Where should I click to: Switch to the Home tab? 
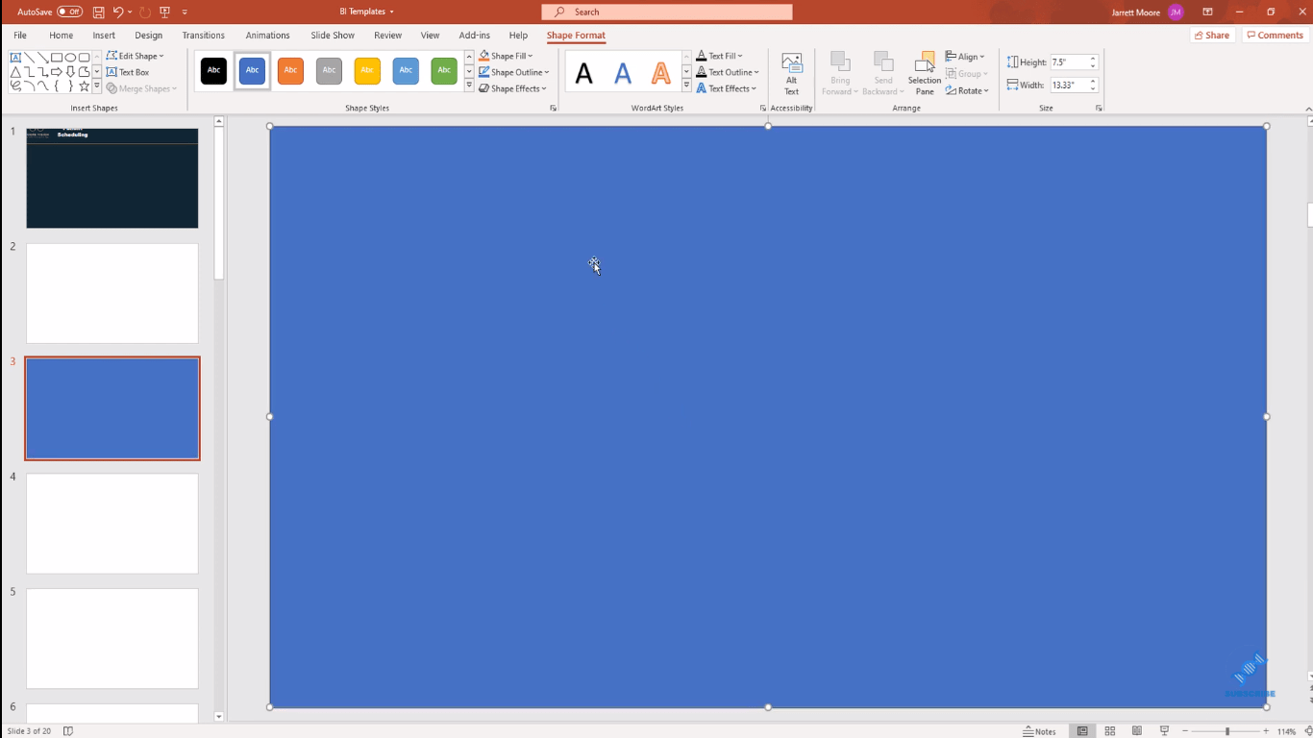tap(62, 36)
